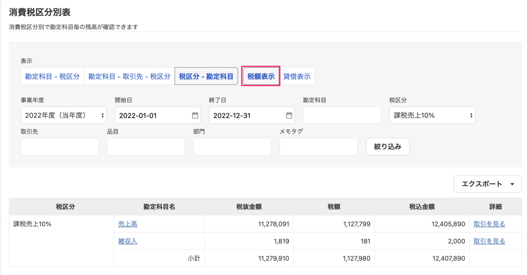Open the 売上高 account link
Image resolution: width=527 pixels, height=275 pixels.
pyautogui.click(x=128, y=224)
